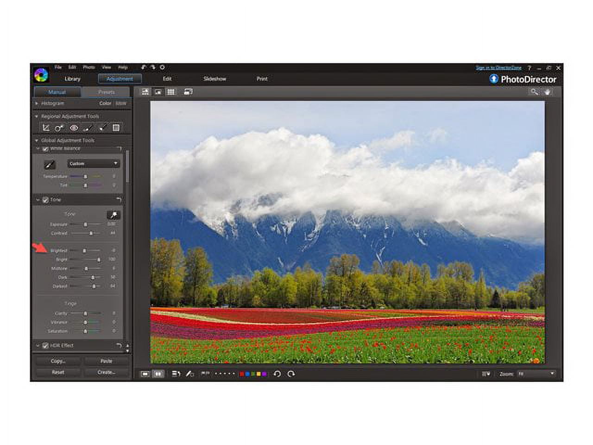
Task: Select the magnifier zoom tool
Action: pyautogui.click(x=535, y=92)
